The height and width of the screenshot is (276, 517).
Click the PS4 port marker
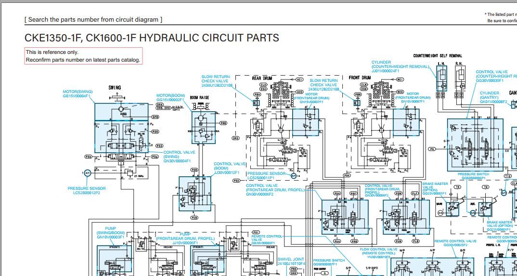point(347,175)
